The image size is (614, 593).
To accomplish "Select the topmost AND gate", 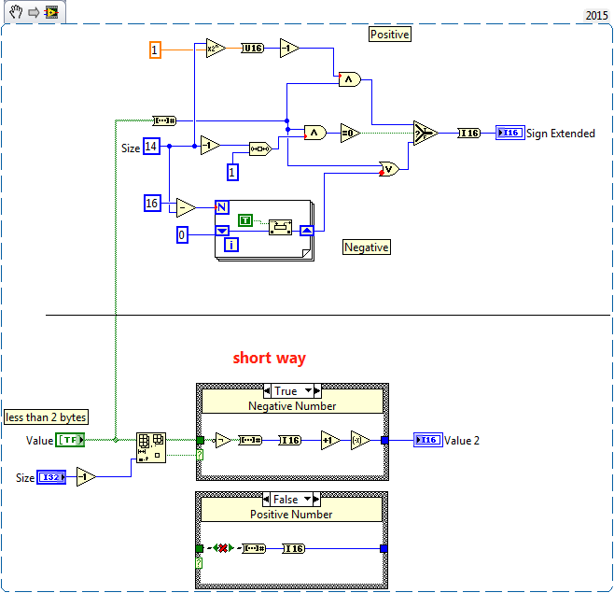I will pos(350,79).
